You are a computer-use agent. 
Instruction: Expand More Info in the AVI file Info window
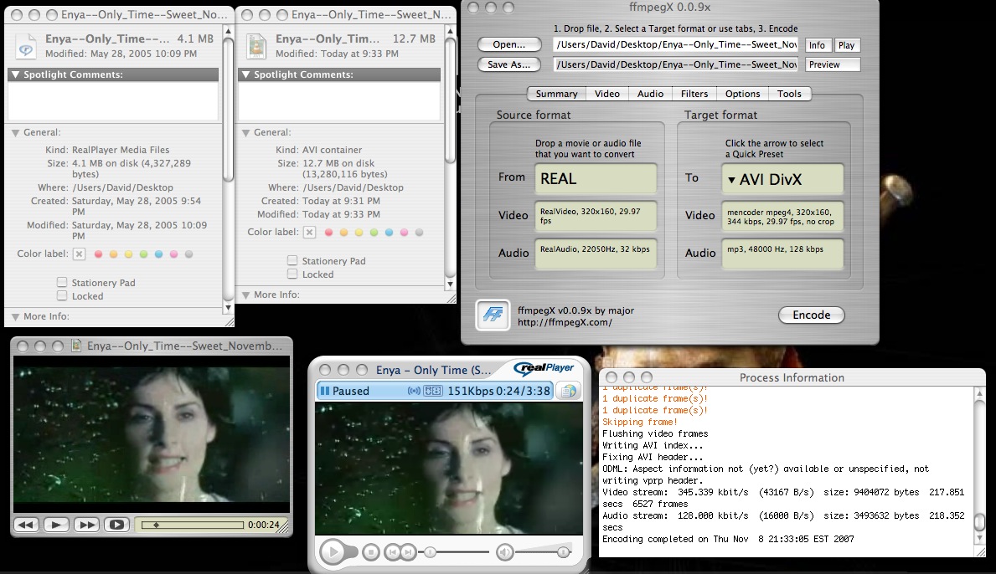245,295
